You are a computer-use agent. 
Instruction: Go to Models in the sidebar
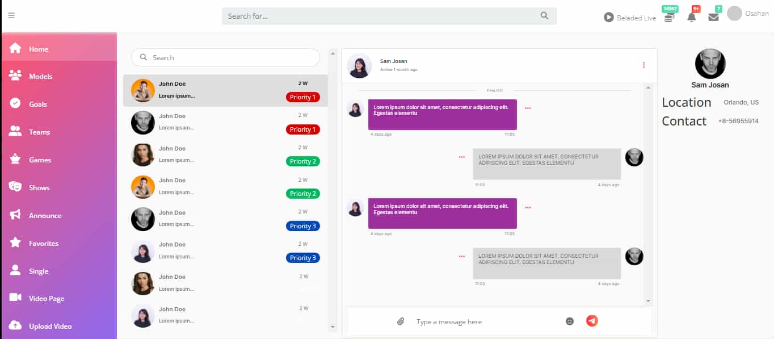[40, 77]
